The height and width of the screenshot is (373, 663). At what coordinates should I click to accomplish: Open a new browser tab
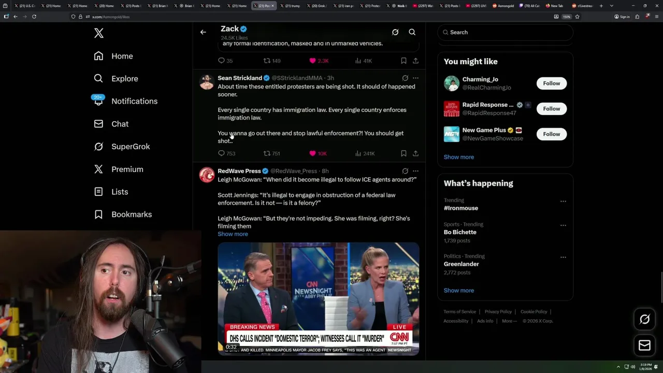tap(601, 6)
